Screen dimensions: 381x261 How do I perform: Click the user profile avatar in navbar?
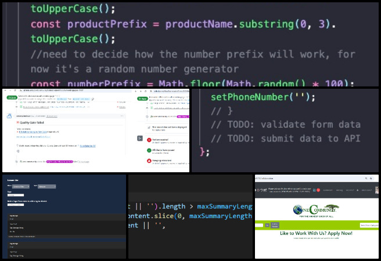tap(378, 190)
